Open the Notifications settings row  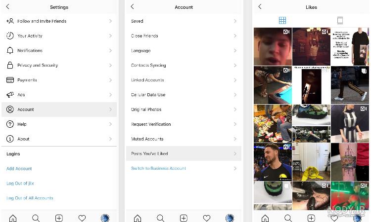point(59,50)
